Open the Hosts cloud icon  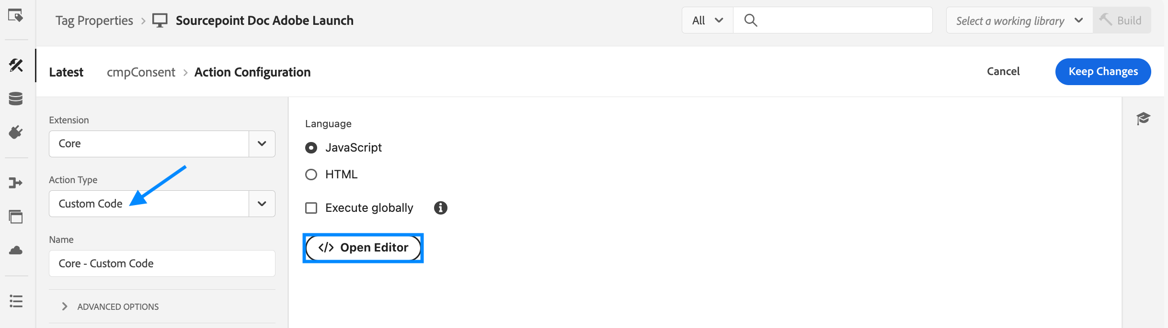(16, 250)
